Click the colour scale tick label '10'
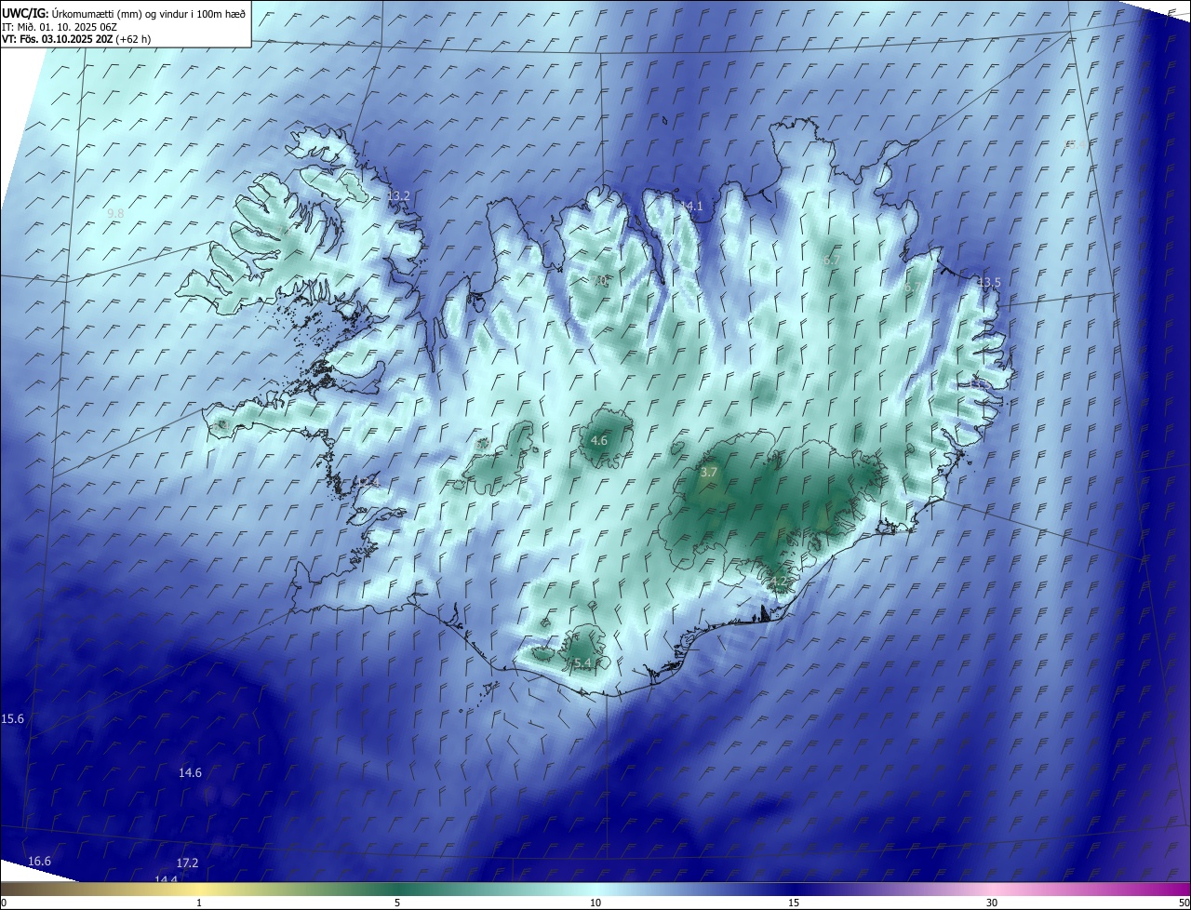Image resolution: width=1191 pixels, height=910 pixels. pos(595,903)
